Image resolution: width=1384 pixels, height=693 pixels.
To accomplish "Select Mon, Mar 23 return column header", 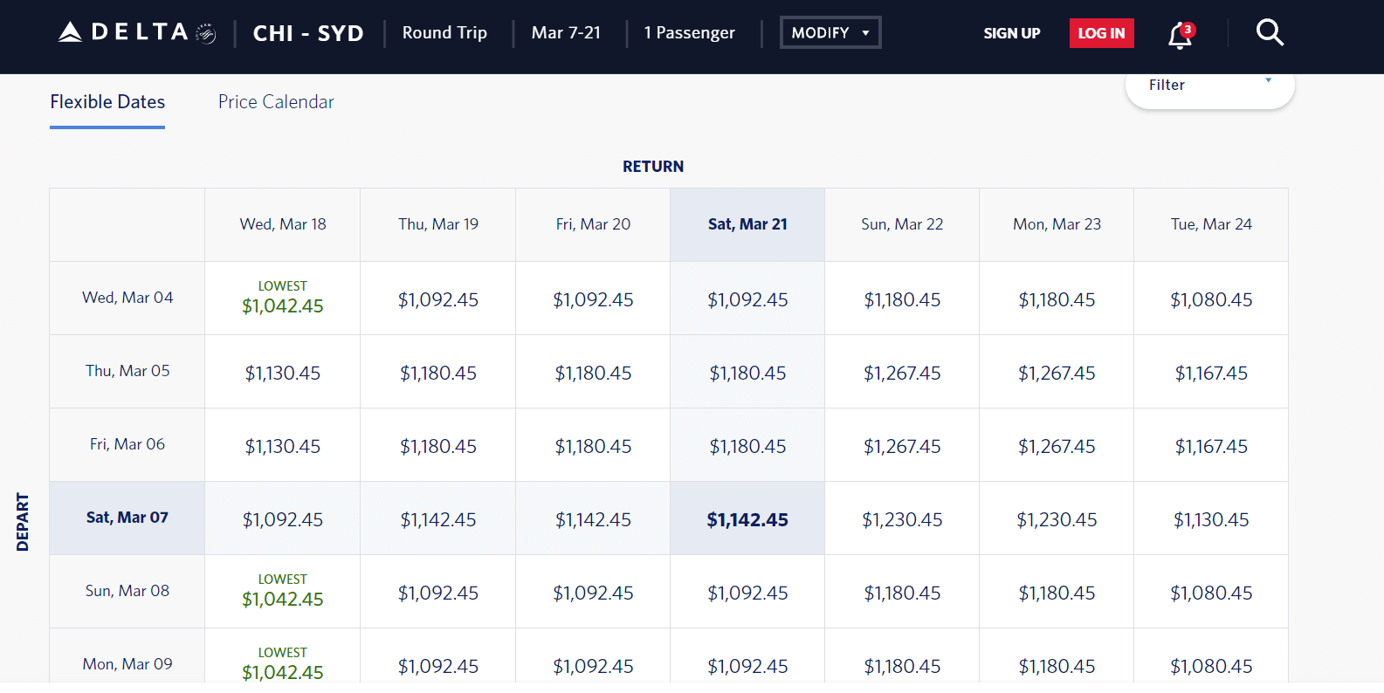I will point(1057,224).
